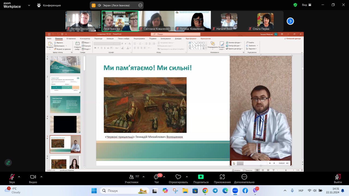Open Google Chrome from the Windows taskbar

point(205,191)
